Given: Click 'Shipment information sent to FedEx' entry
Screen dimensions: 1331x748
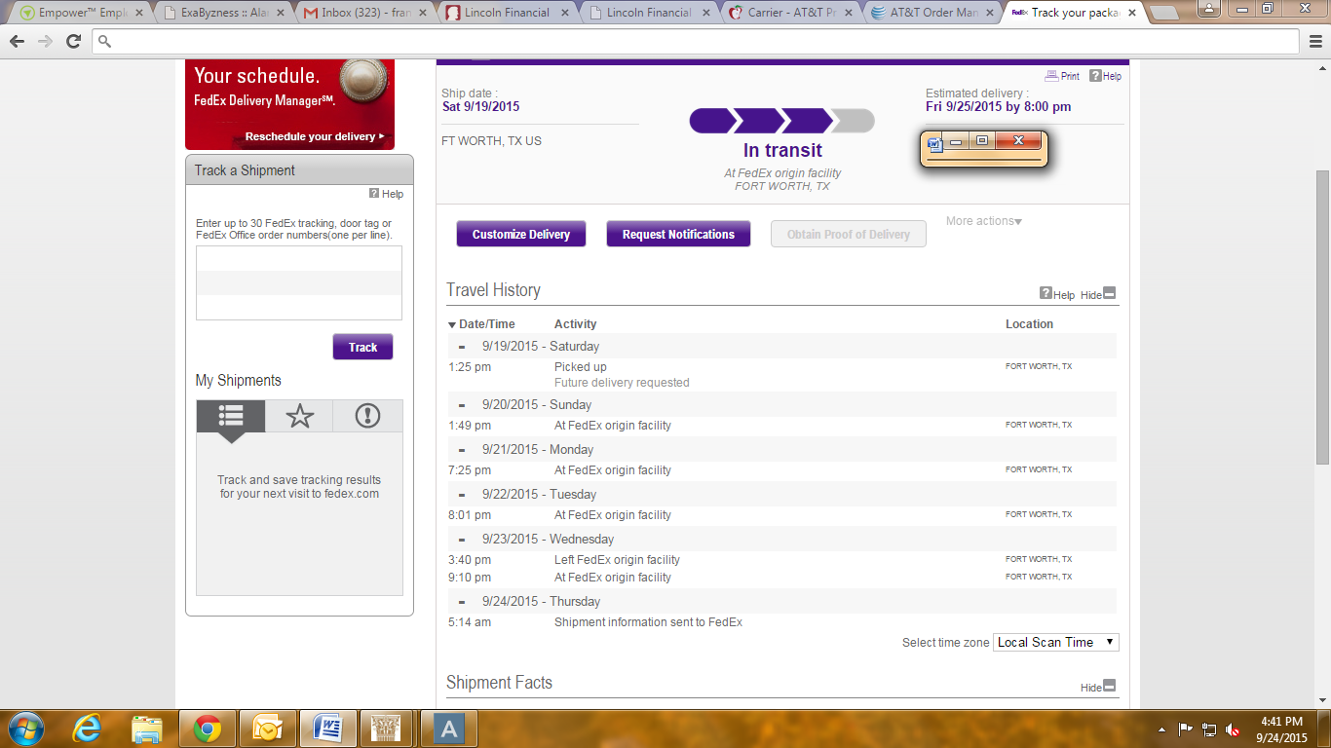Looking at the screenshot, I should (x=648, y=622).
